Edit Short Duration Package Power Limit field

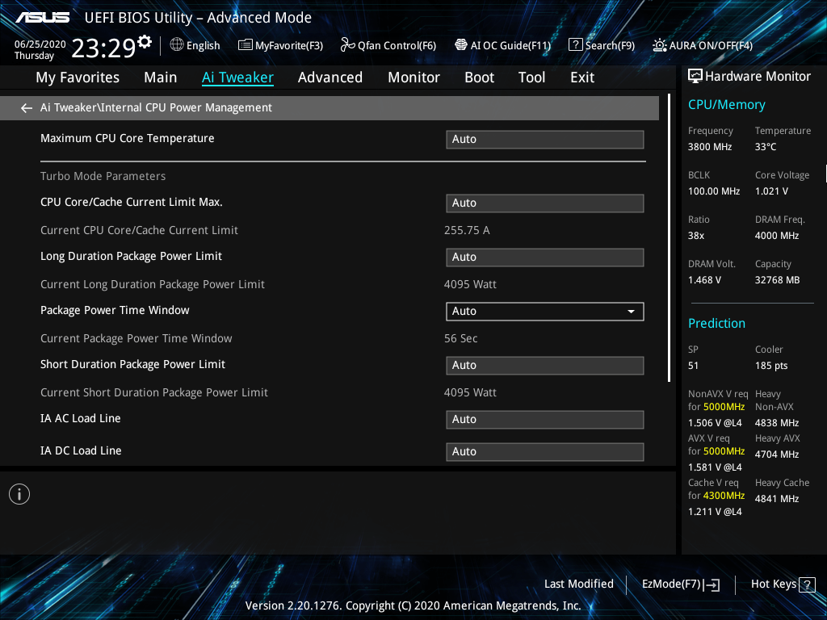pos(545,366)
